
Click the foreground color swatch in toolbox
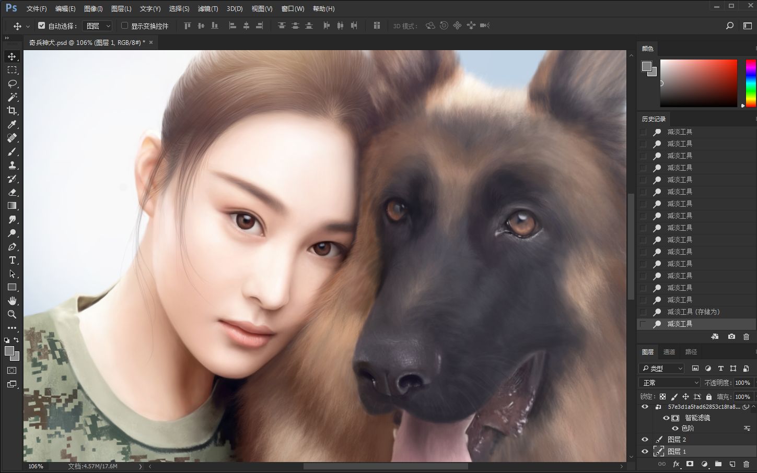click(x=9, y=351)
